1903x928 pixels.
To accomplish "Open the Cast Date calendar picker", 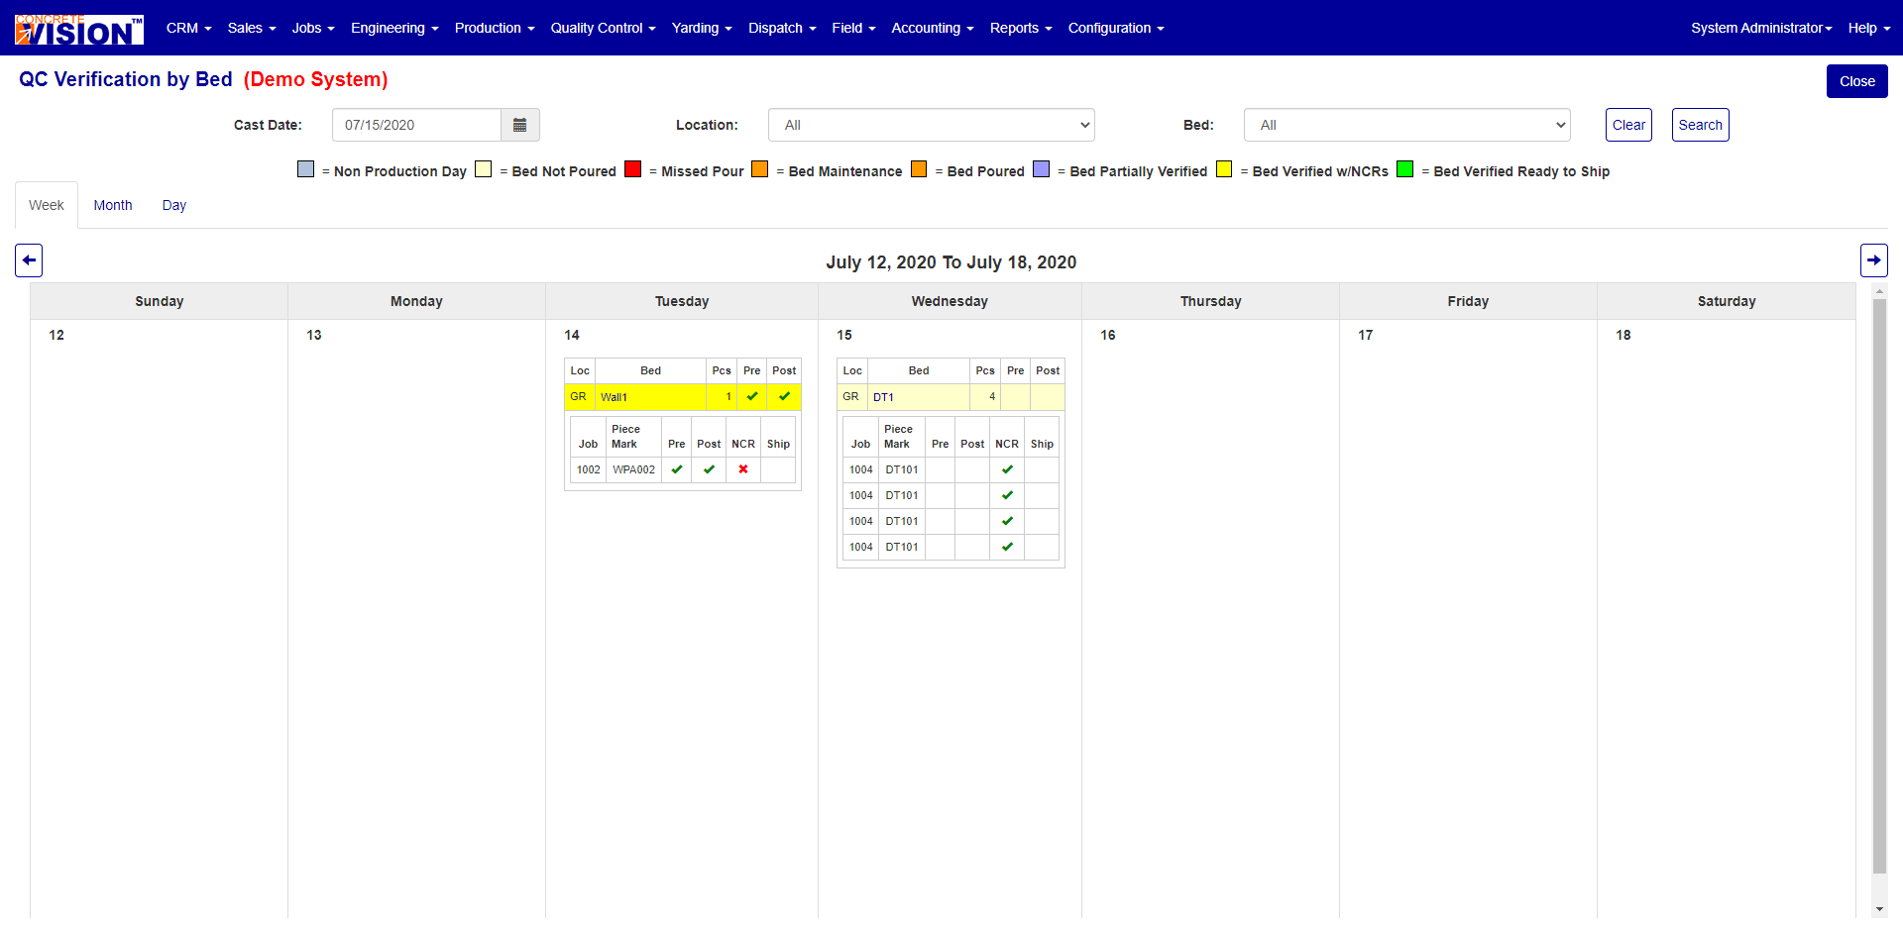I will pyautogui.click(x=520, y=125).
